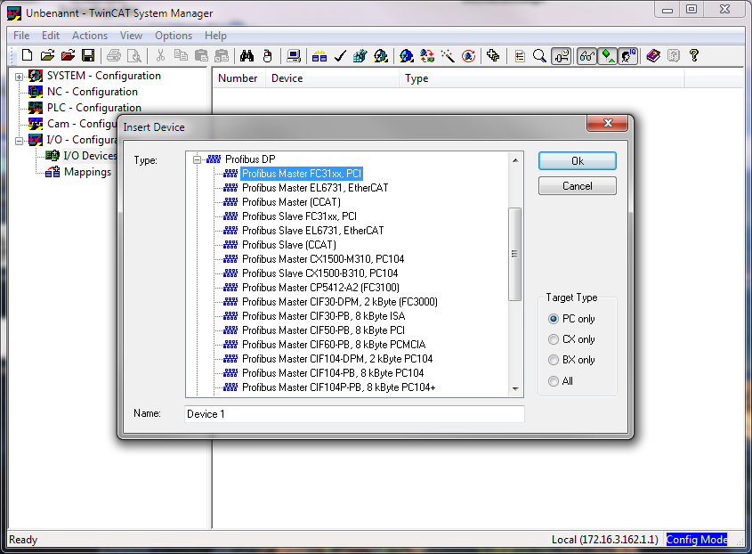Select Profibus Master CX1500-M310, PC104

[323, 259]
